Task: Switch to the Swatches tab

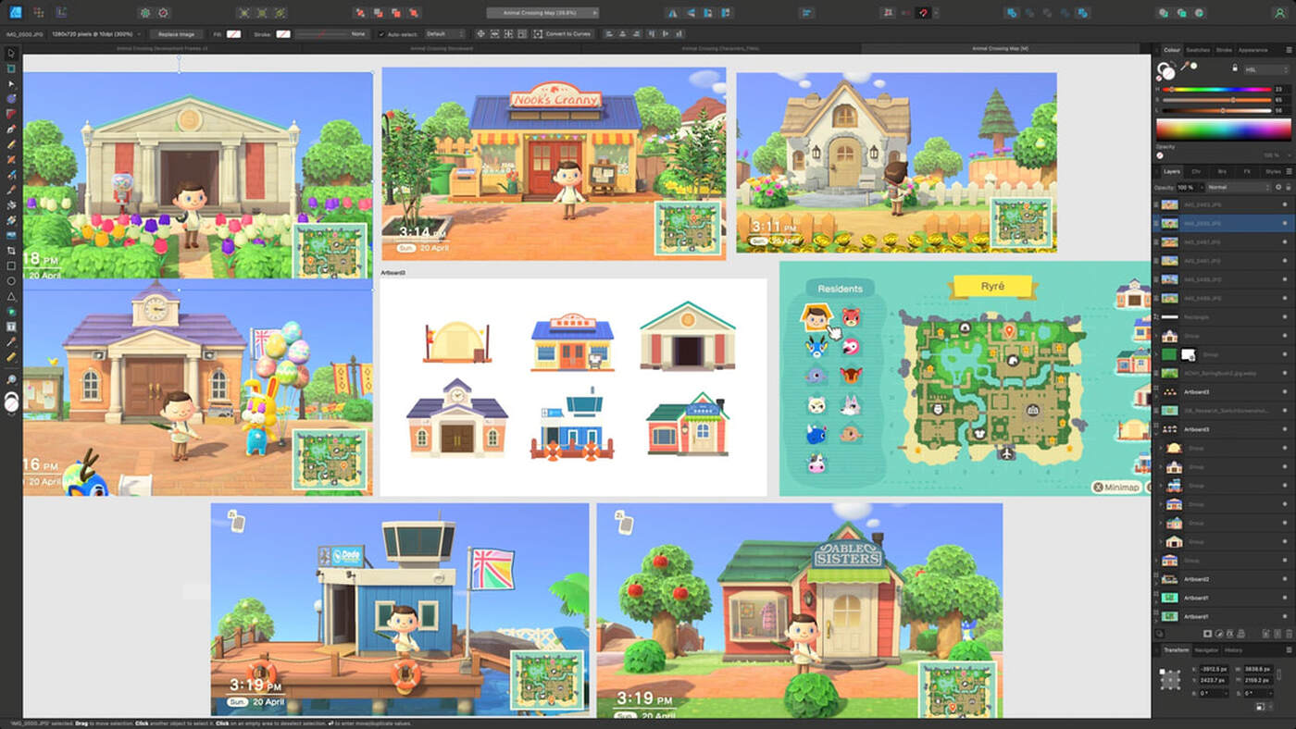Action: [x=1198, y=49]
